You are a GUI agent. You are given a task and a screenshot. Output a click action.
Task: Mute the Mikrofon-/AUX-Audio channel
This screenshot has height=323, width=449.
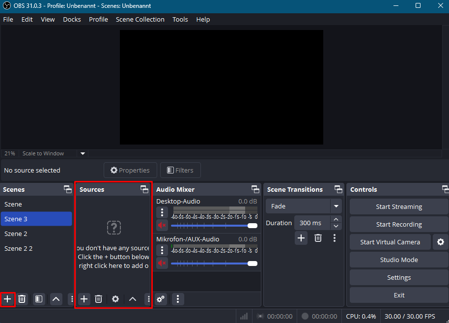162,263
